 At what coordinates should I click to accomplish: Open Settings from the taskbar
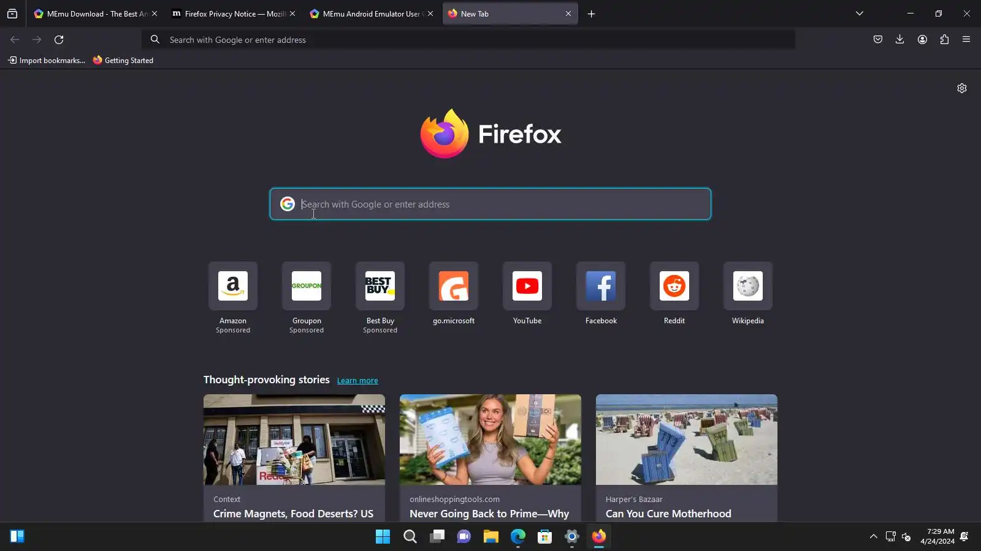pos(572,537)
